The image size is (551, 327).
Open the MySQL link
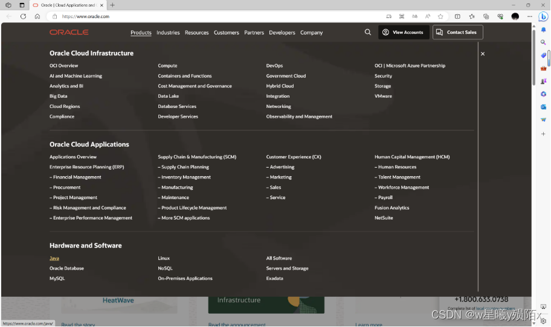tap(57, 278)
